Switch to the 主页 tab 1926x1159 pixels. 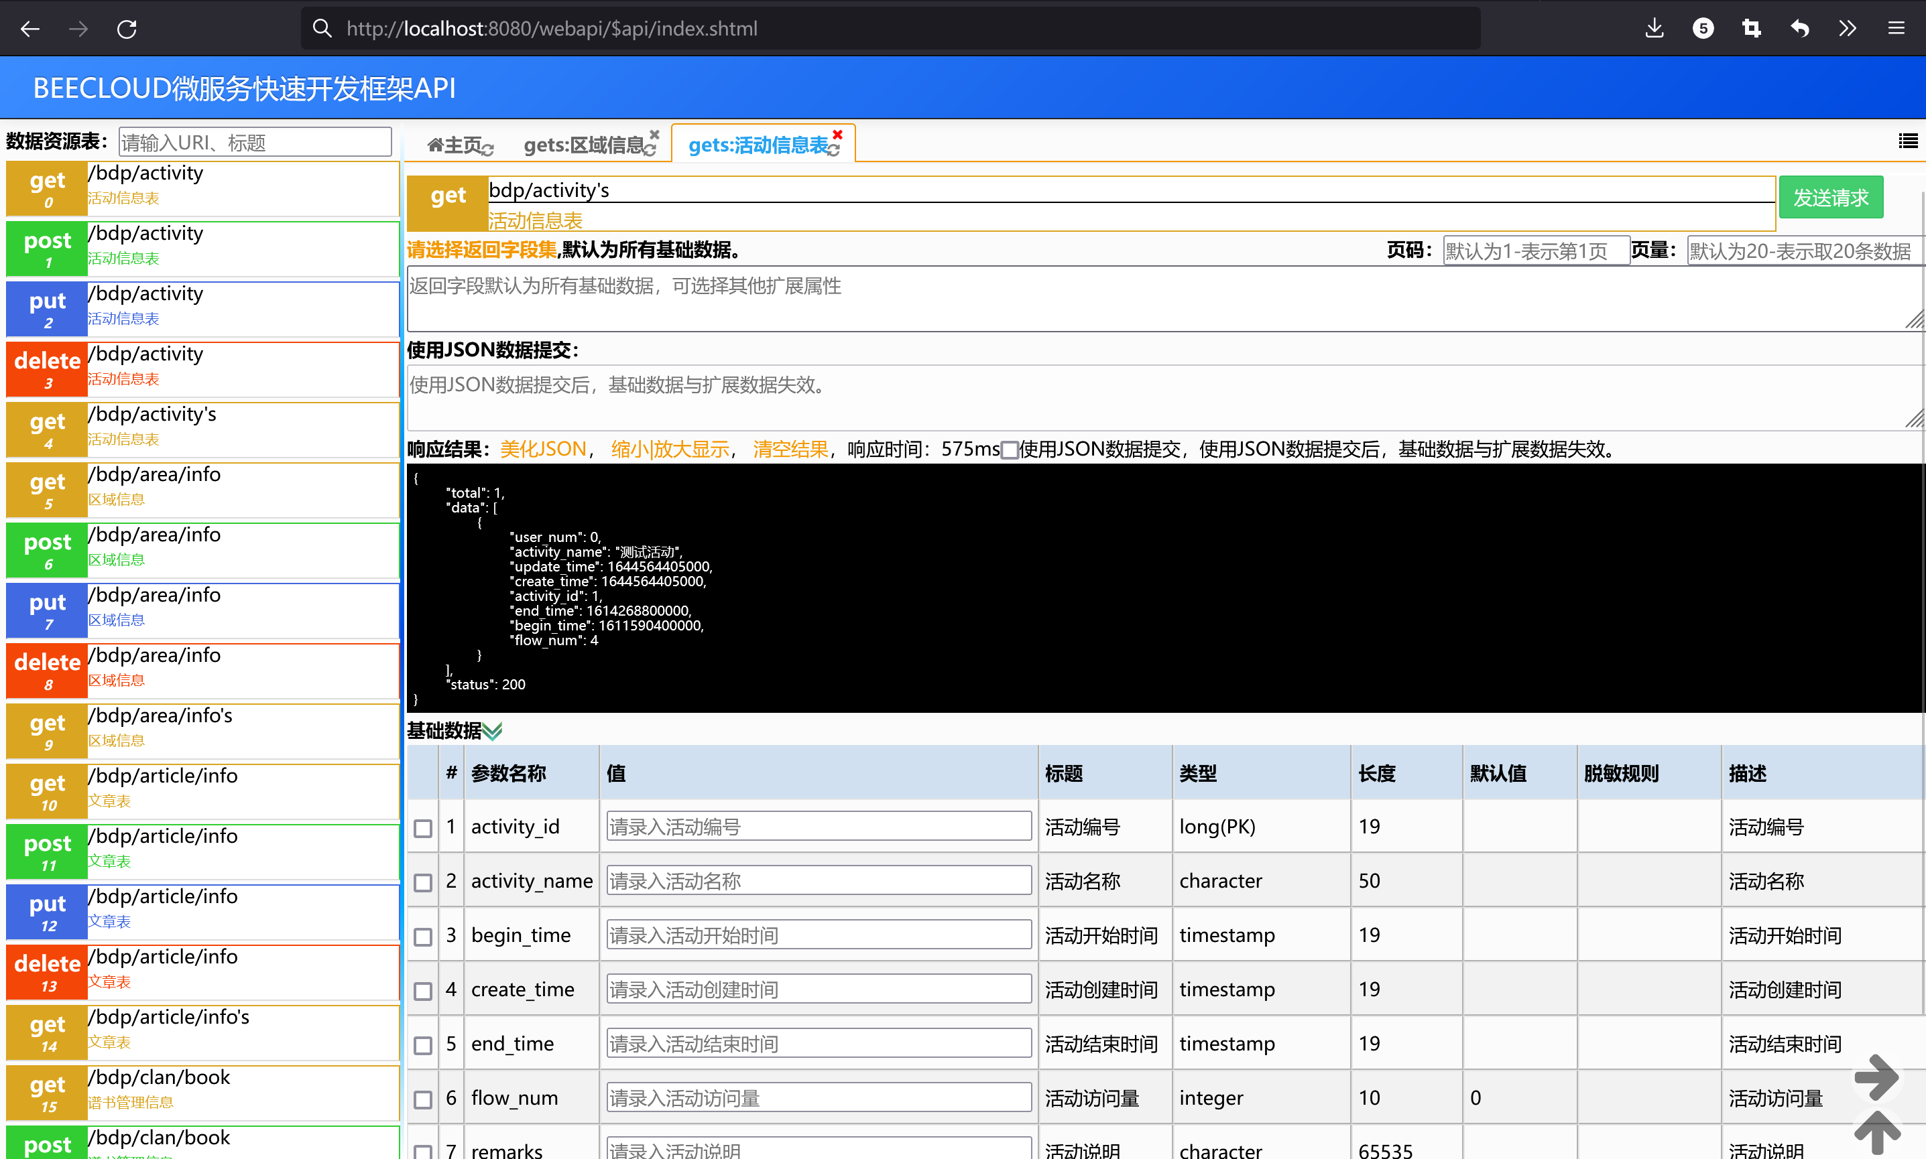point(461,145)
